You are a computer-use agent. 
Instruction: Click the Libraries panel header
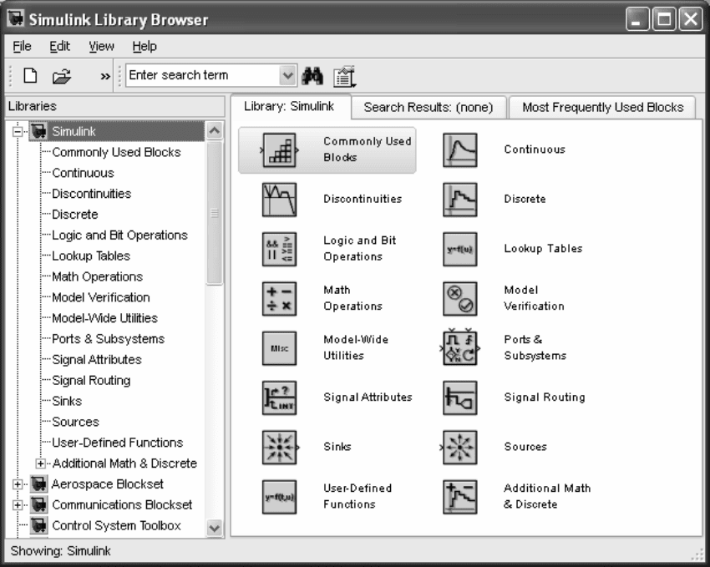(x=115, y=106)
